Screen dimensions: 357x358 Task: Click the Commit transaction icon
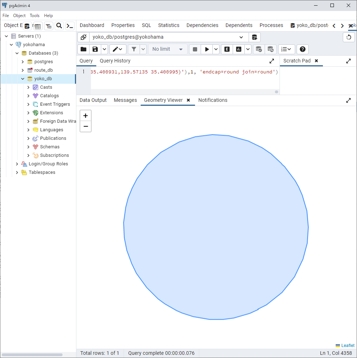[x=259, y=49]
